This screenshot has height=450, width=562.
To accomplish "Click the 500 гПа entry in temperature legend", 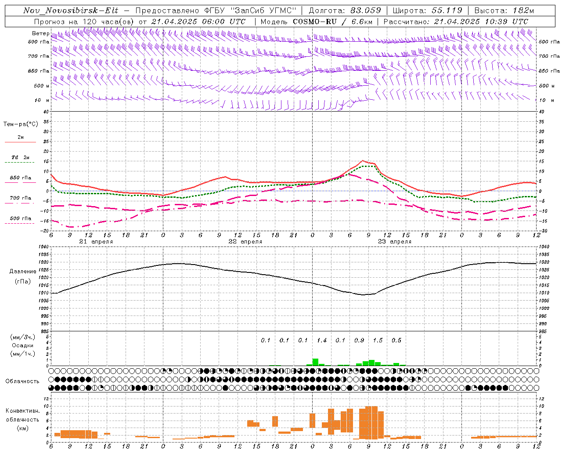I will pyautogui.click(x=20, y=218).
